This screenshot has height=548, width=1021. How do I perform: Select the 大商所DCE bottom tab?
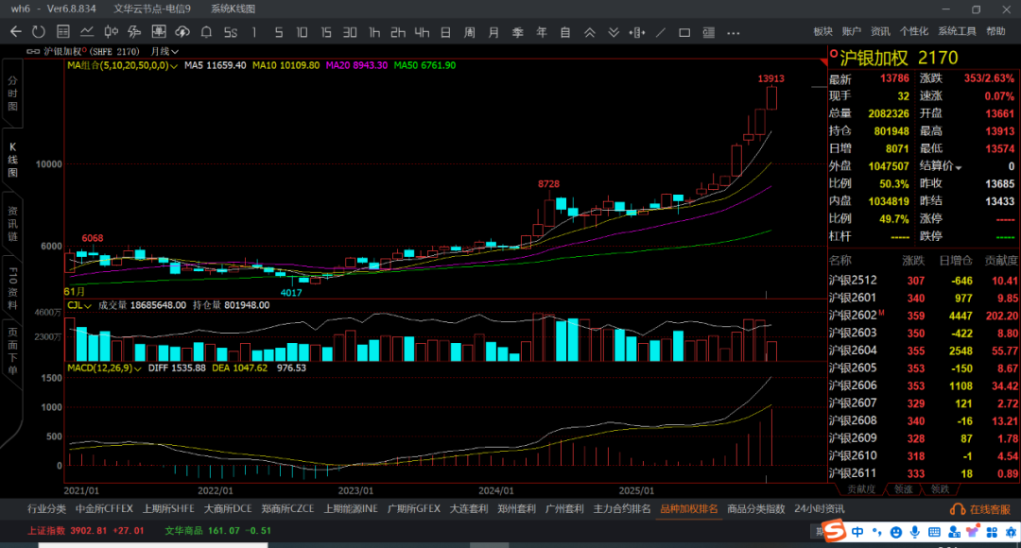227,509
